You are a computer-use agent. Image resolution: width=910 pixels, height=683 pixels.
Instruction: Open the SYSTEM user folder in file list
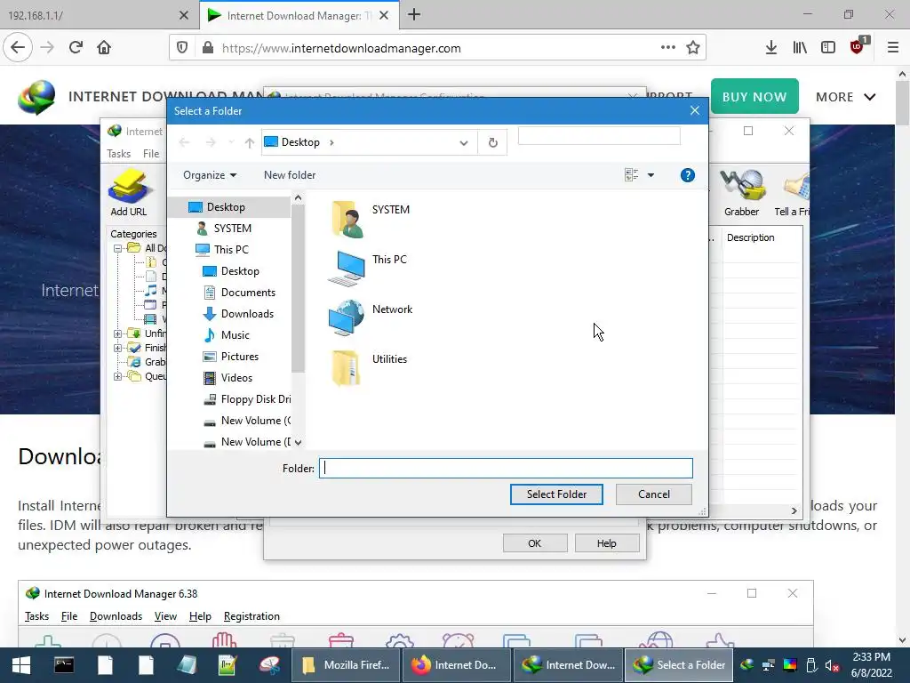tap(371, 219)
